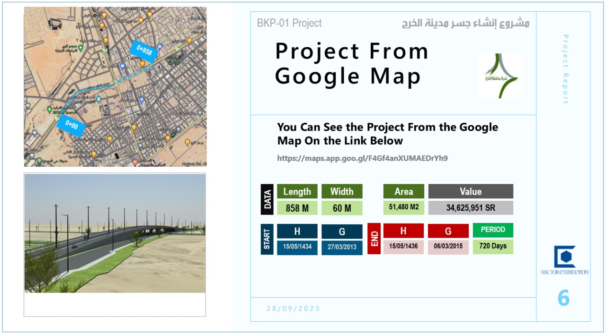
Task: Click the dark blue START side label
Action: pos(267,239)
